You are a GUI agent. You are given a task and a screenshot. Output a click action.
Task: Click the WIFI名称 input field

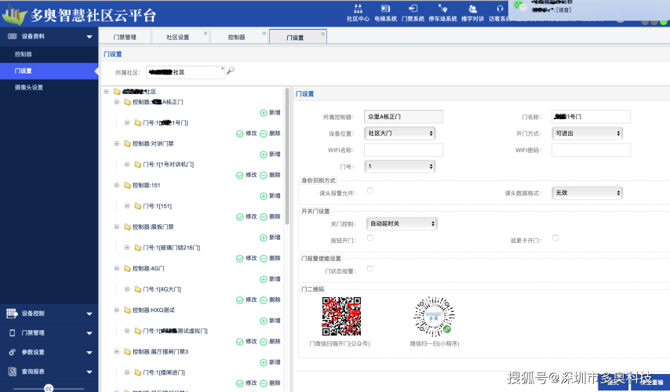click(x=403, y=150)
